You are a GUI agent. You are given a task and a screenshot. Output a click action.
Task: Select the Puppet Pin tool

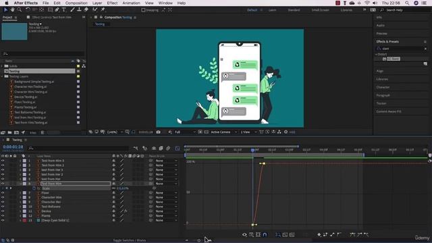(x=103, y=10)
